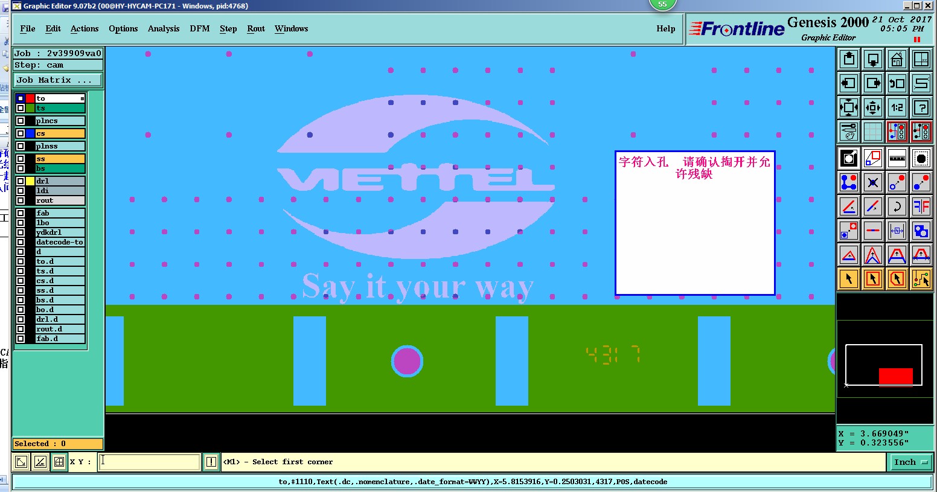The image size is (937, 492).
Task: Select the arrow inside red rectangle tool
Action: pos(873,279)
